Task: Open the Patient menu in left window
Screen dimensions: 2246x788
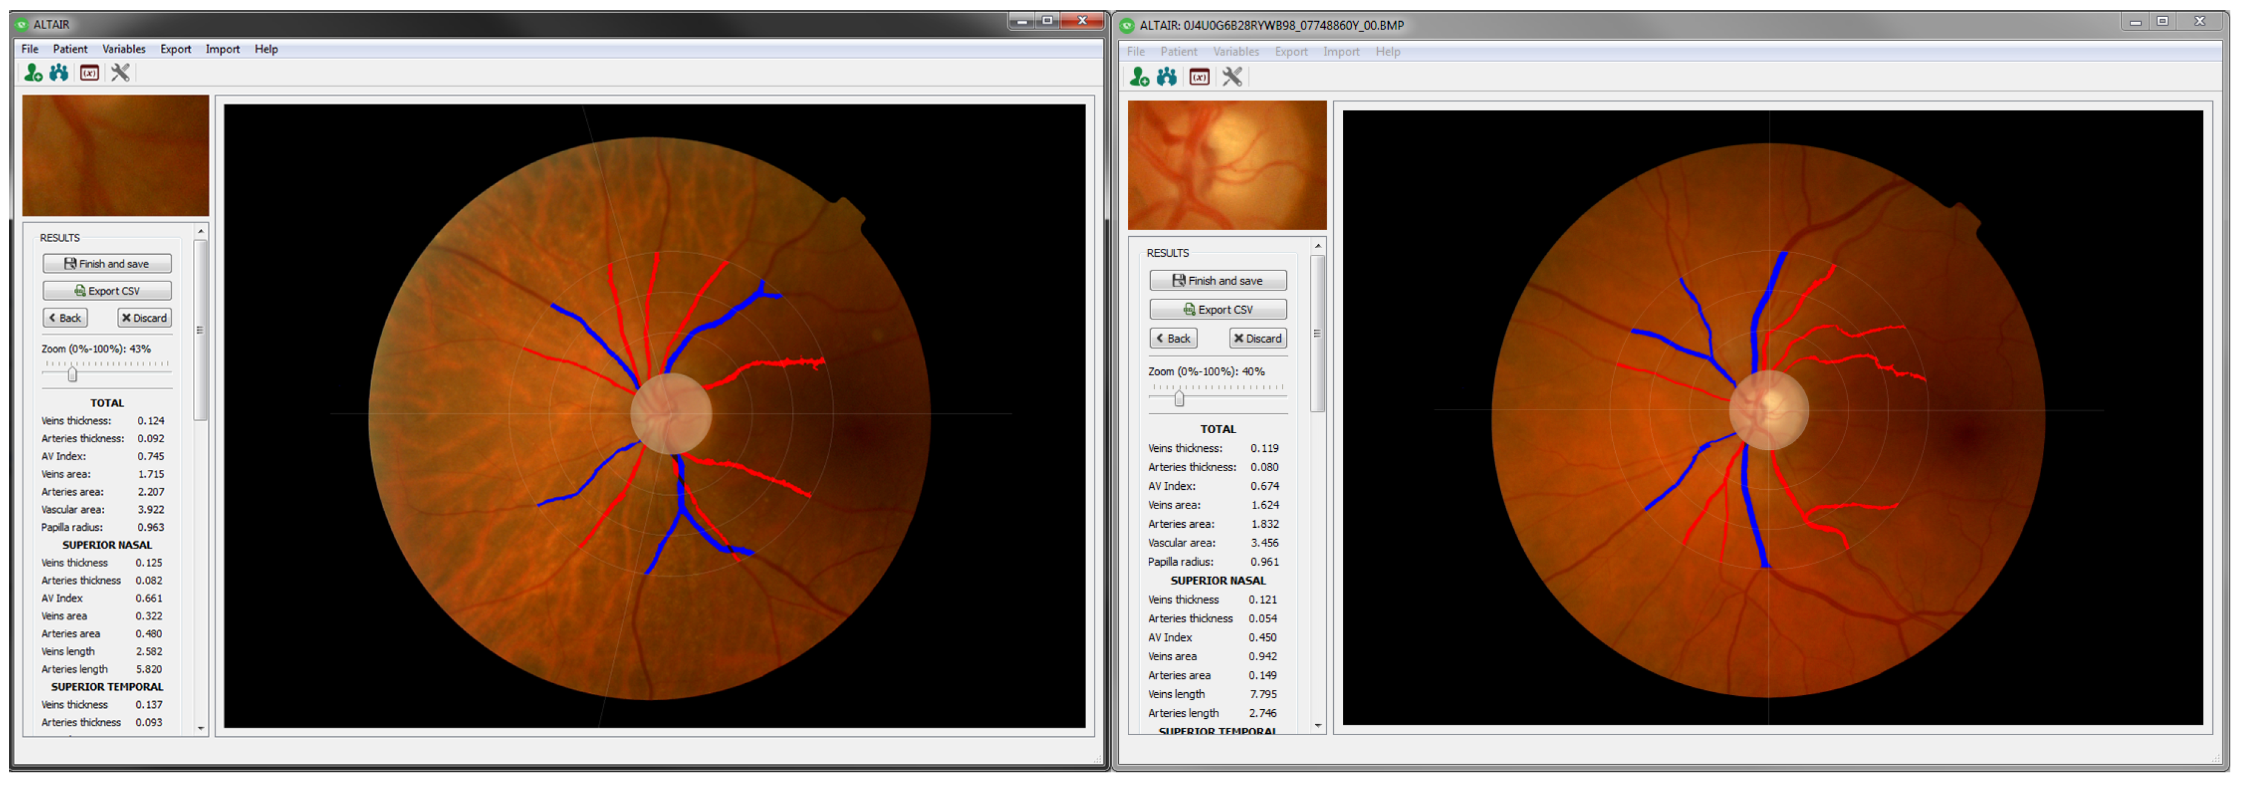Action: (x=70, y=49)
